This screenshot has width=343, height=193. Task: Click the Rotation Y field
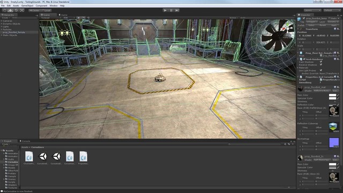tap(321, 42)
